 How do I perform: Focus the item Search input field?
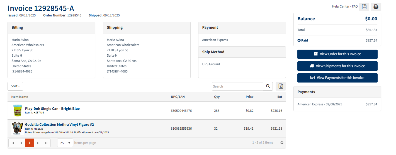click(237, 86)
